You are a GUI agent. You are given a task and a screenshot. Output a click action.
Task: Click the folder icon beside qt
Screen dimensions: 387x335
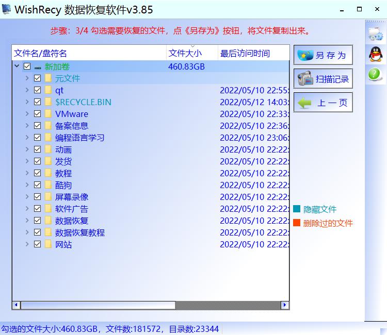point(49,90)
